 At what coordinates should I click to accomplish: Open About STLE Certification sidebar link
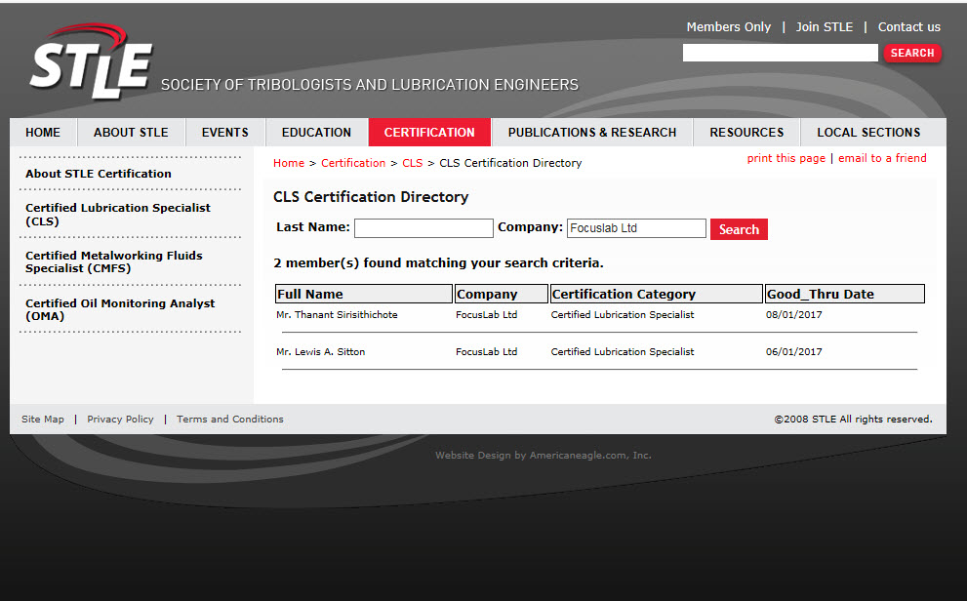98,174
